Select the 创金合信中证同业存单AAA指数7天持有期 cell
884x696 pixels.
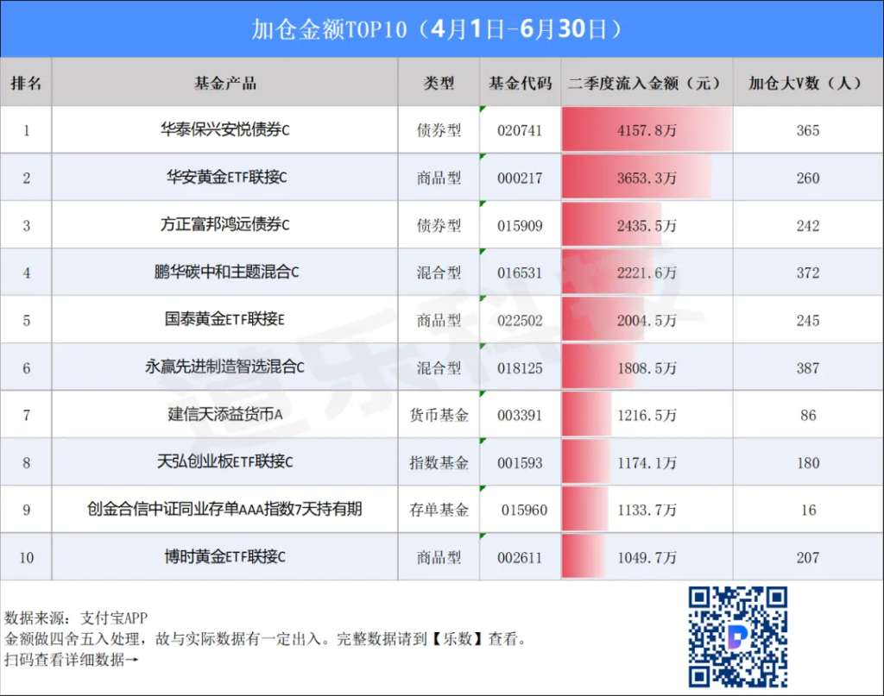(x=224, y=510)
